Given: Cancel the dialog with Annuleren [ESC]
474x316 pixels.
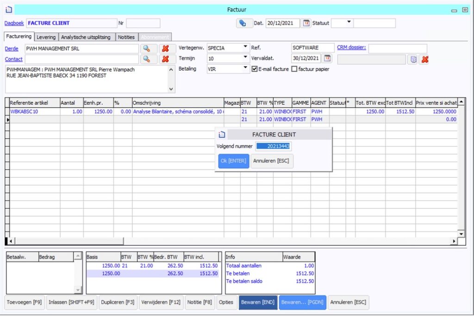Looking at the screenshot, I should click(271, 161).
